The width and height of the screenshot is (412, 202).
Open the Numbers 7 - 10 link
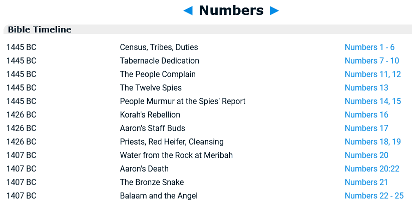[371, 61]
